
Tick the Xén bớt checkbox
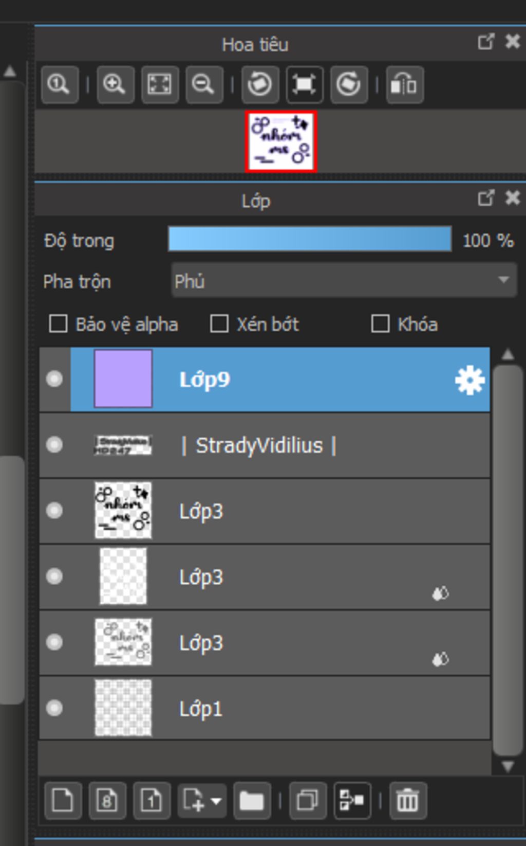coord(219,325)
